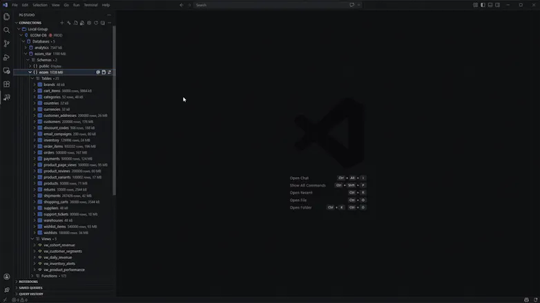This screenshot has width=540, height=303.
Task: Open the Run and Debug view
Action: point(6,57)
